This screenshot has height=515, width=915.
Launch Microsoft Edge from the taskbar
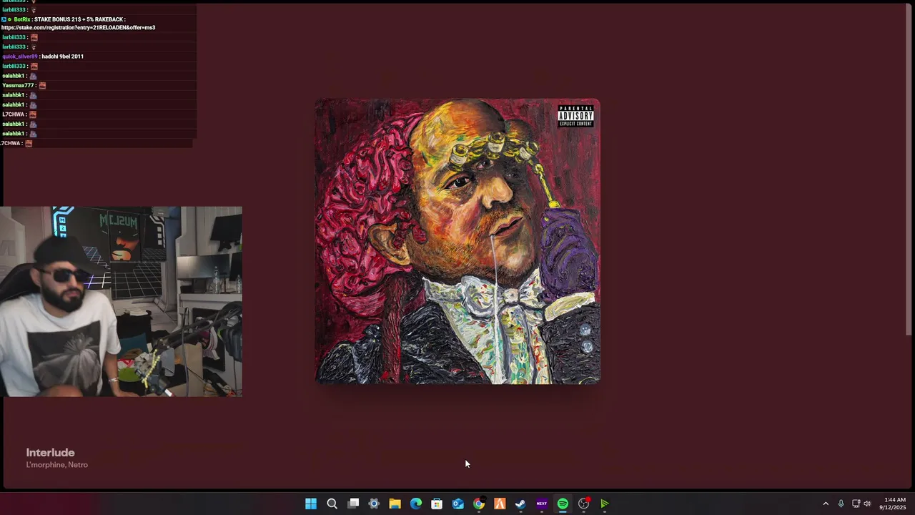coord(416,504)
